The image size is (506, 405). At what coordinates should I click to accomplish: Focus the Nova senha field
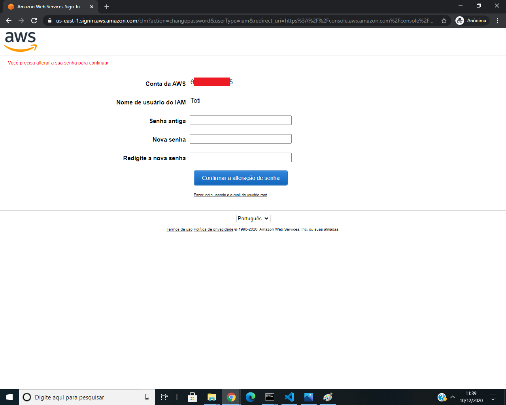pyautogui.click(x=241, y=139)
